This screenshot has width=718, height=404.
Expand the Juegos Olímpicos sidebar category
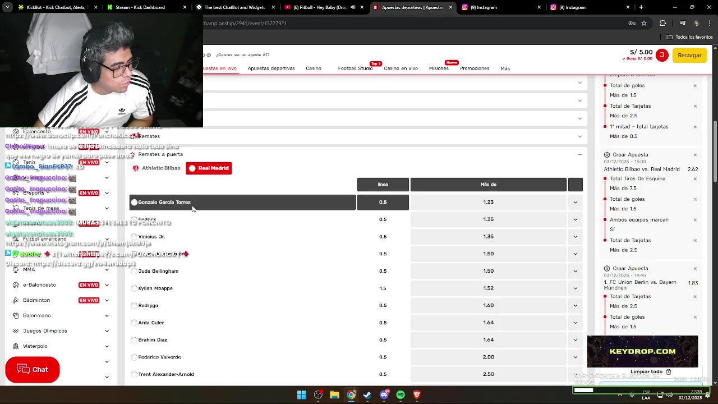tap(107, 331)
